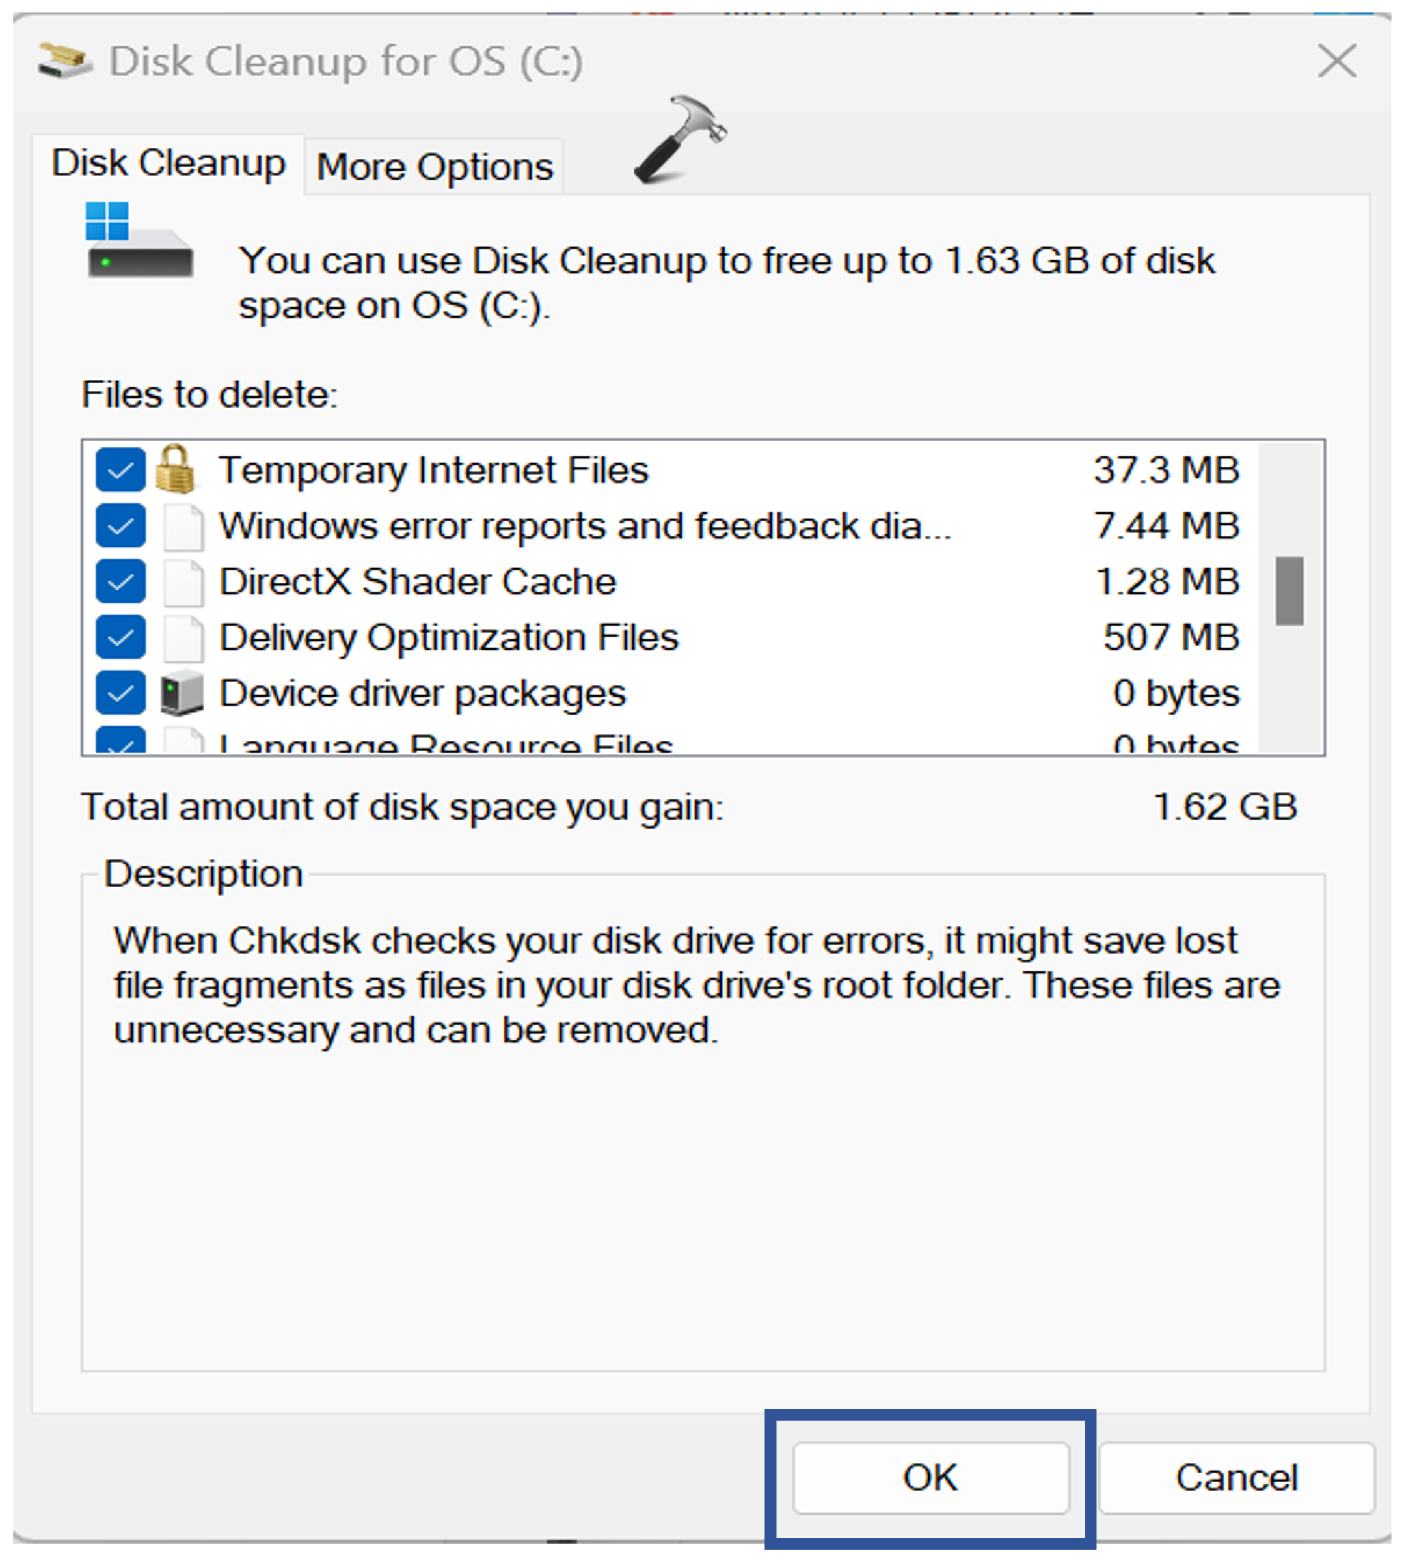1404x1563 pixels.
Task: Click the DirectX Shader Cache file icon
Action: 183,583
